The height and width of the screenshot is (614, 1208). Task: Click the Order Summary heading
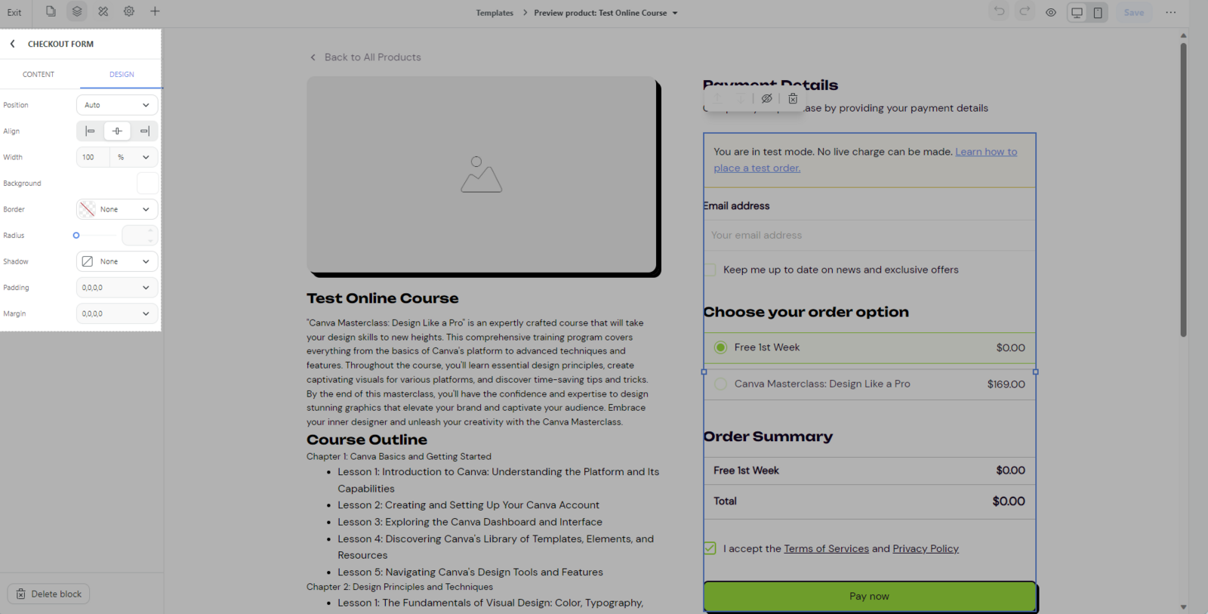tap(768, 437)
